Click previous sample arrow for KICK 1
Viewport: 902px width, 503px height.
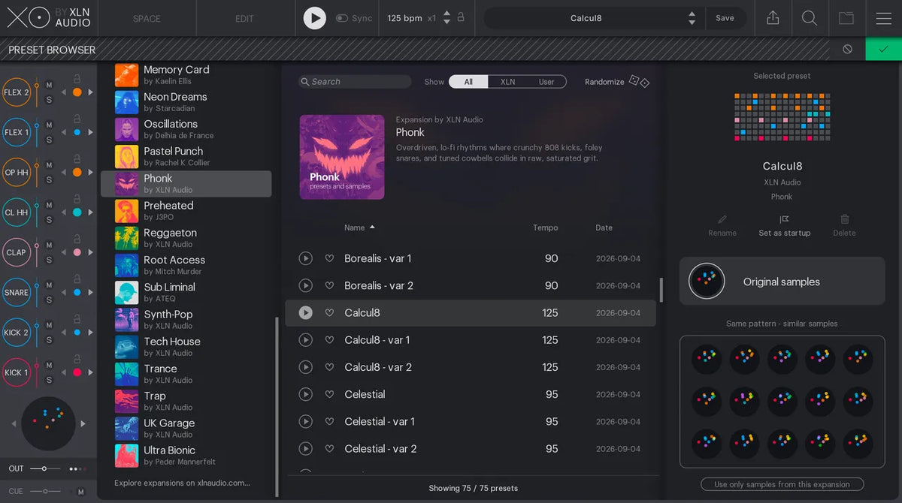click(x=64, y=372)
